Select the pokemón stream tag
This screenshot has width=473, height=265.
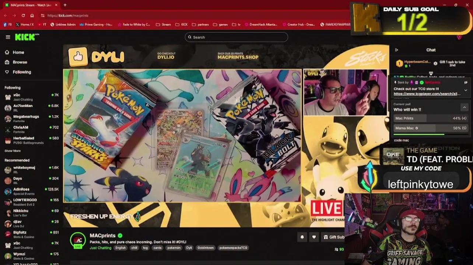point(174,248)
